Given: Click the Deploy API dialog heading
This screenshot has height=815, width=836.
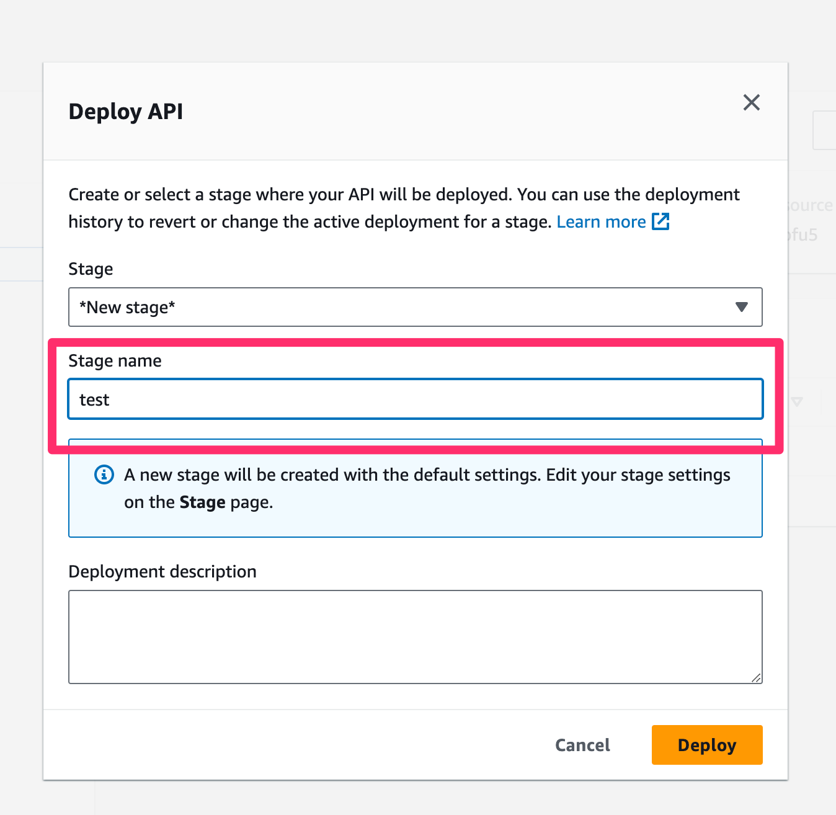Looking at the screenshot, I should click(126, 112).
